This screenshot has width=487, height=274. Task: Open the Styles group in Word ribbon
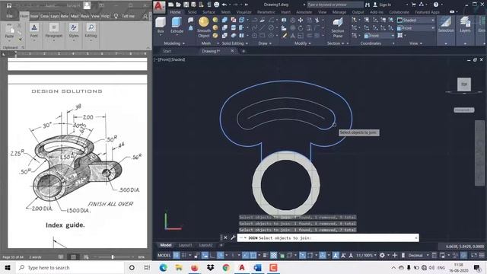[x=74, y=31]
